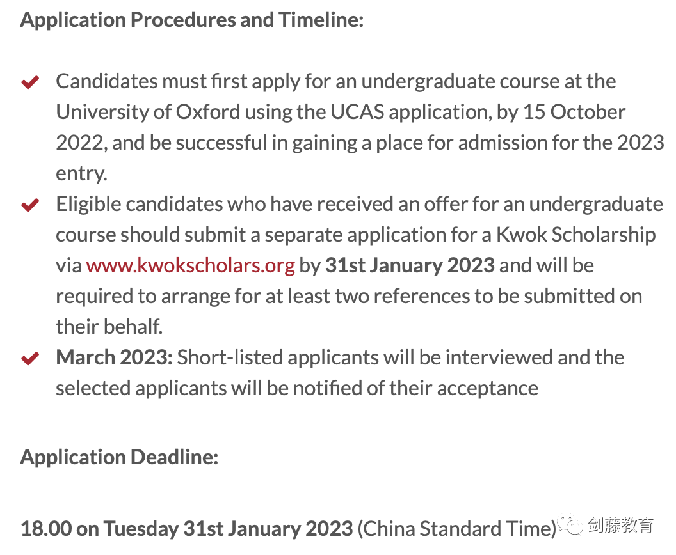The height and width of the screenshot is (555, 676).
Task: Click the "University of Oxford" text
Action: 148,112
